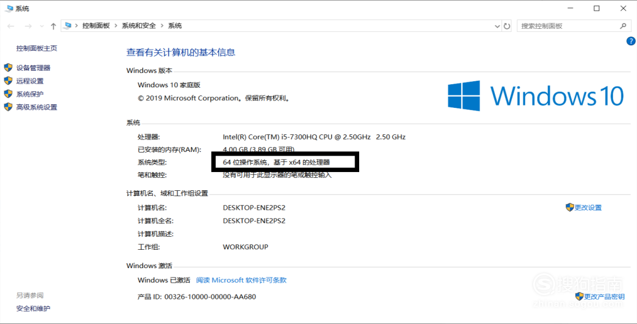Go up one level with the Up arrow
The width and height of the screenshot is (637, 324).
(x=53, y=26)
